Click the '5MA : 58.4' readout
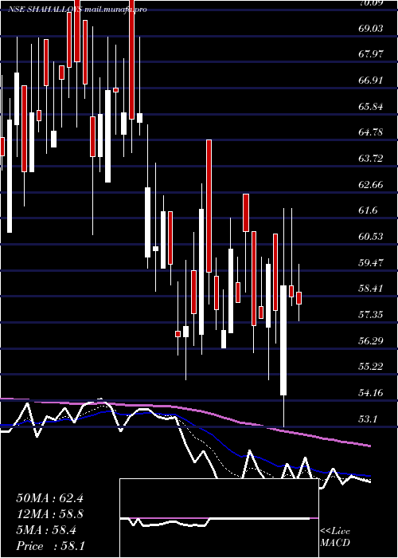This screenshot has height=558, width=398. click(46, 530)
